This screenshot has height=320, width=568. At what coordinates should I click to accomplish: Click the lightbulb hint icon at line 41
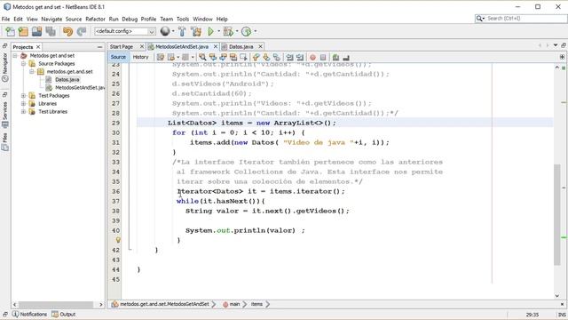(x=118, y=240)
